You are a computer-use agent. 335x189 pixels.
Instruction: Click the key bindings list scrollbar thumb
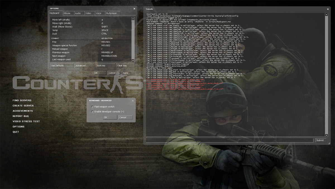pos(133,26)
